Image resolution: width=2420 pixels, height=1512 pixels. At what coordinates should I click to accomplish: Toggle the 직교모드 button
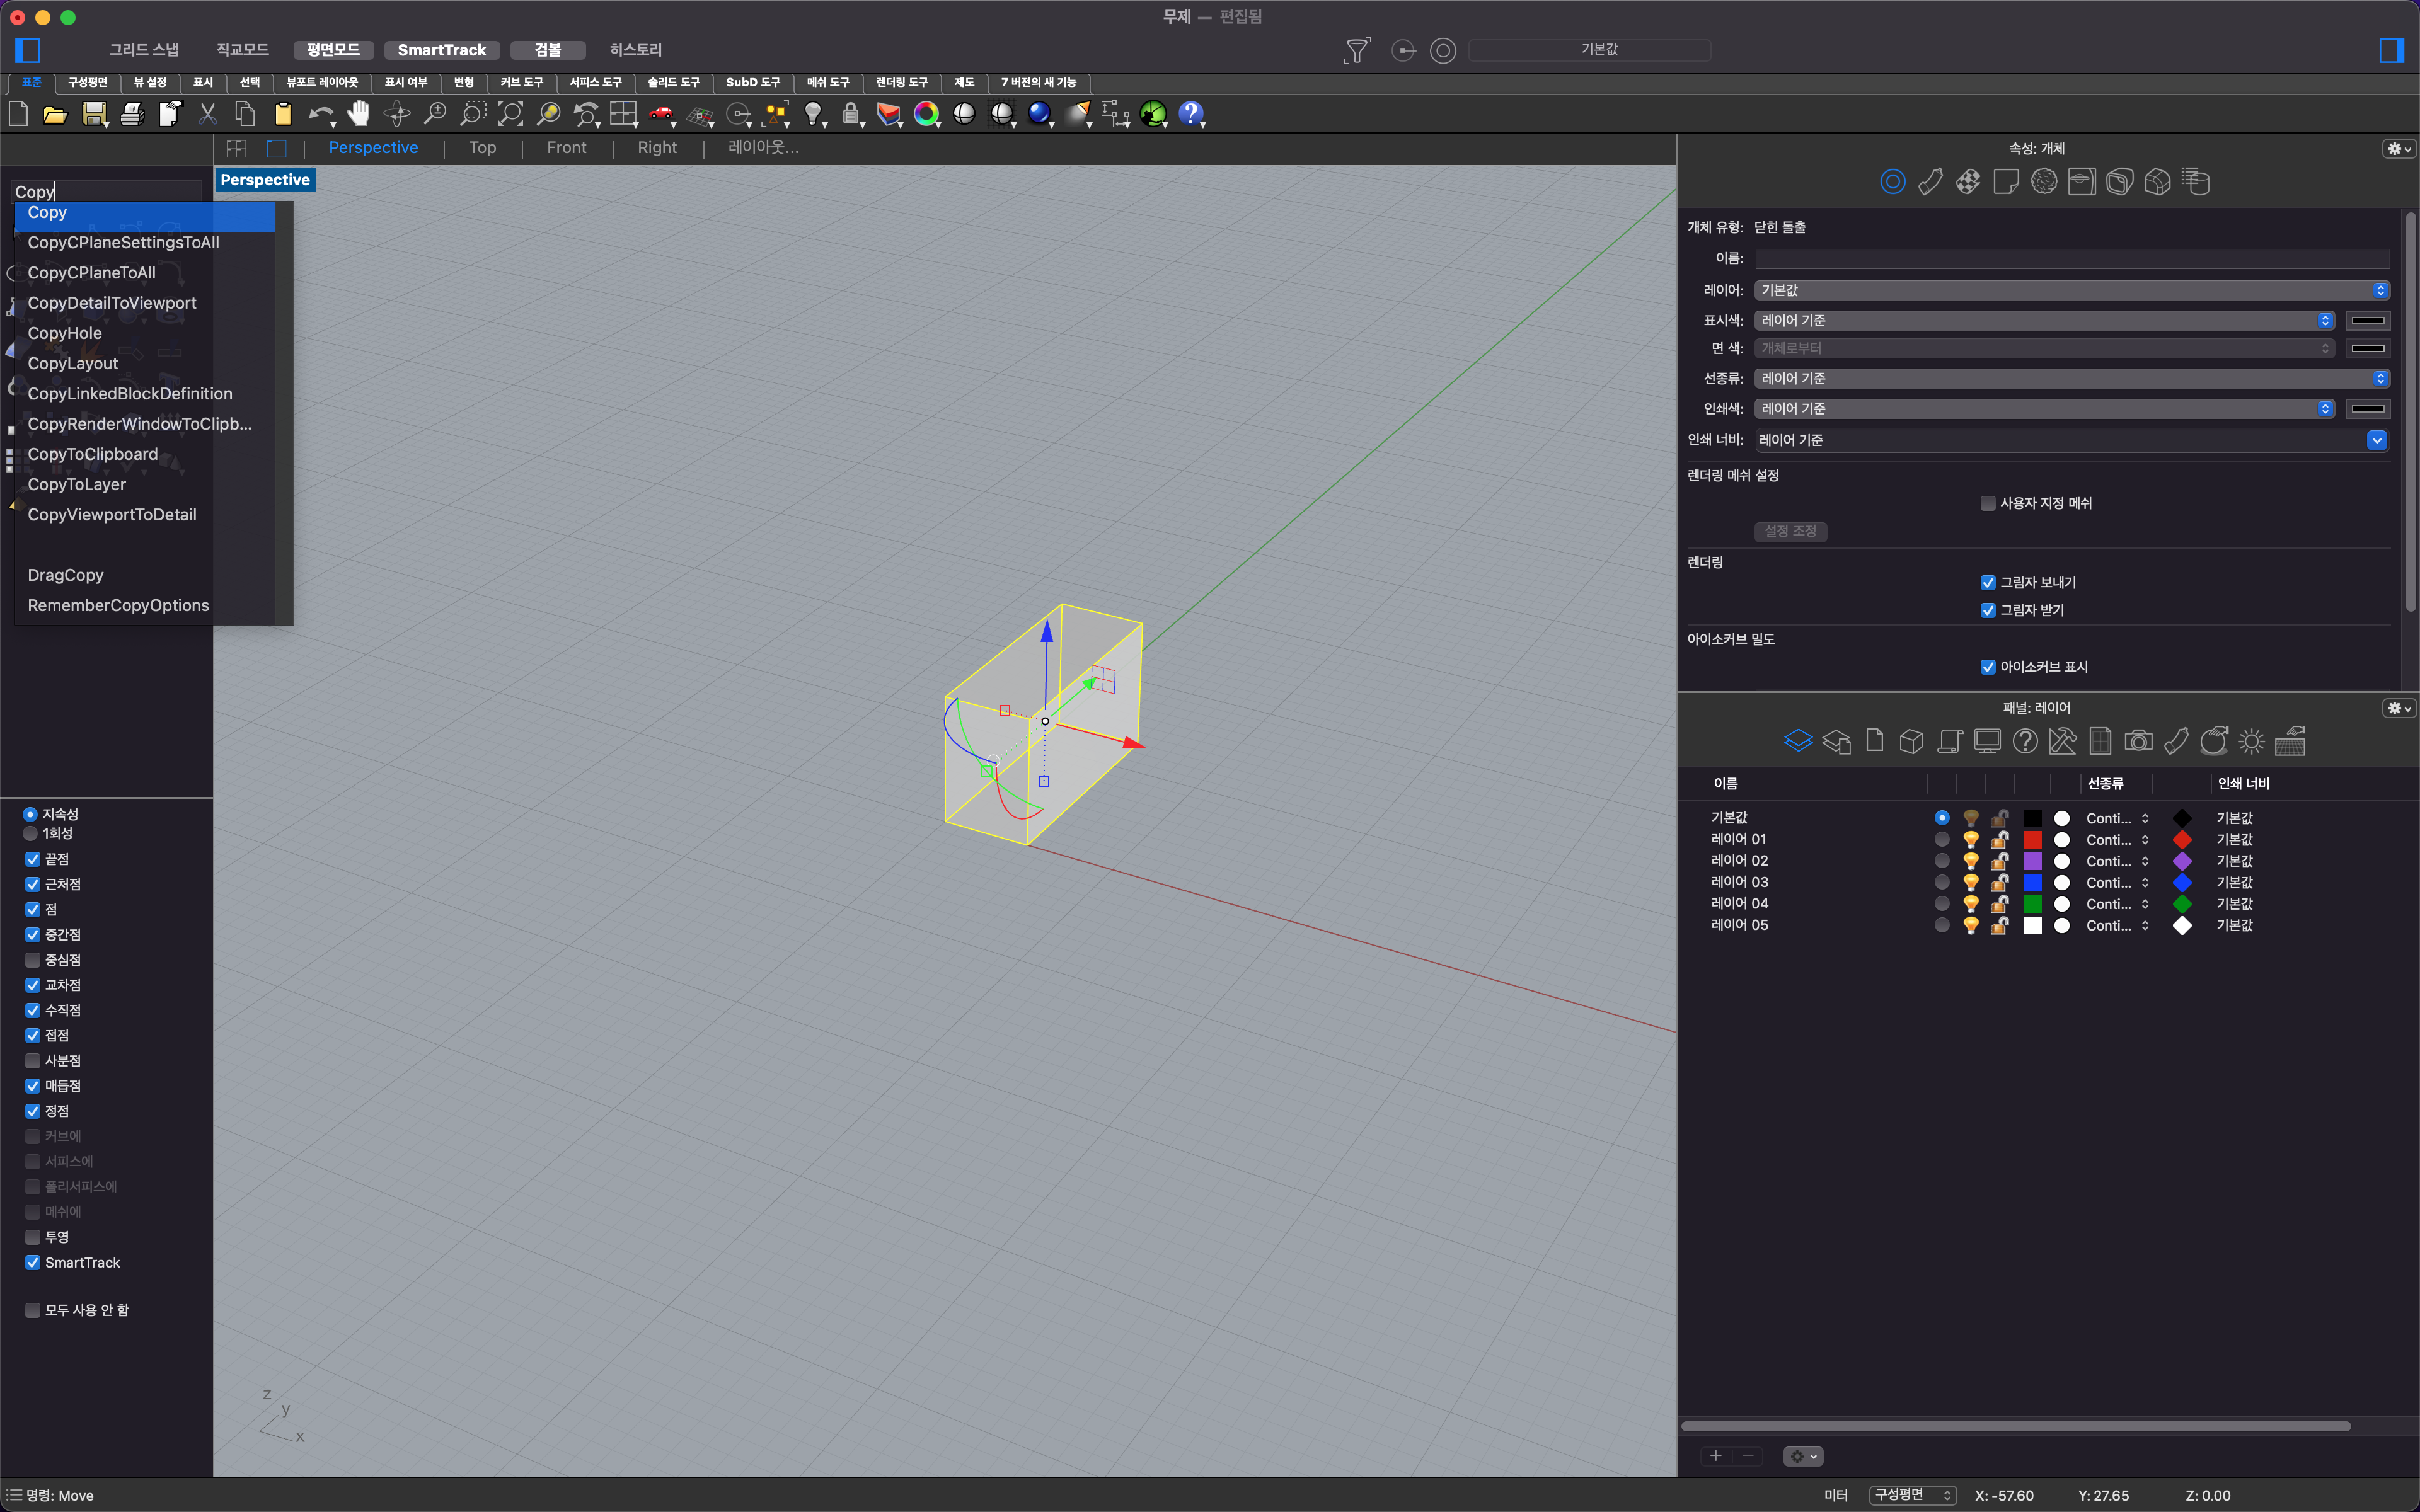(x=242, y=50)
